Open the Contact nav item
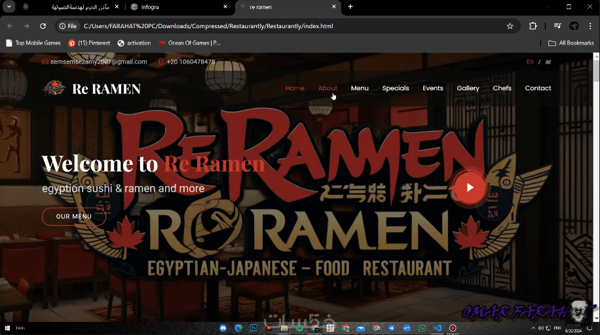The height and width of the screenshot is (335, 600). coord(538,88)
